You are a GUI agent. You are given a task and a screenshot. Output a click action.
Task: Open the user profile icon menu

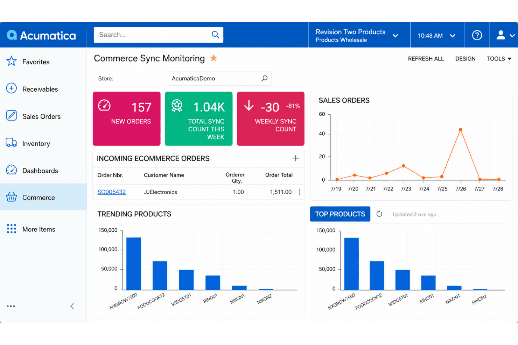click(501, 35)
